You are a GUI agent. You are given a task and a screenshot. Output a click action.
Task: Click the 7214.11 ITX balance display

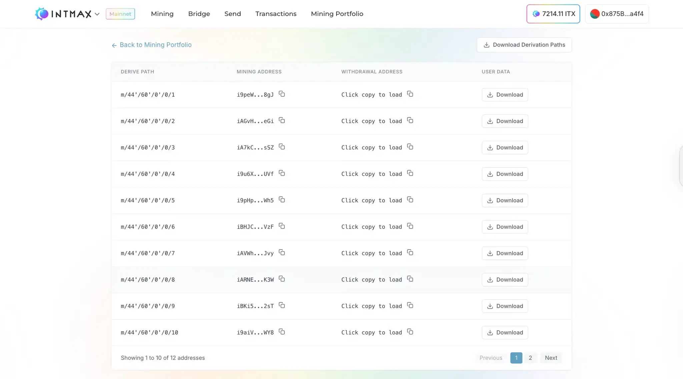553,14
